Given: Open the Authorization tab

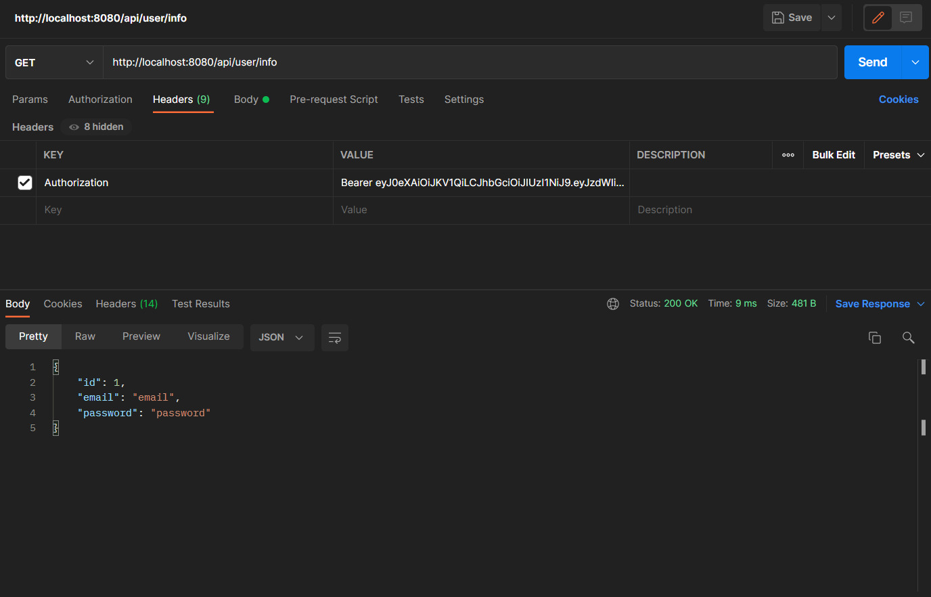Looking at the screenshot, I should coord(100,99).
